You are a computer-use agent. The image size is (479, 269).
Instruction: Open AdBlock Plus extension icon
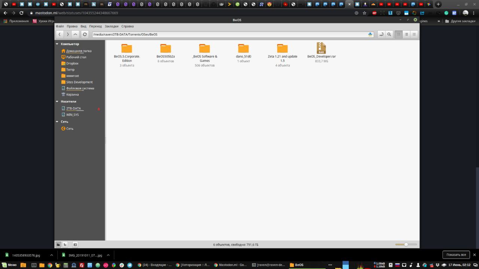[x=374, y=13]
